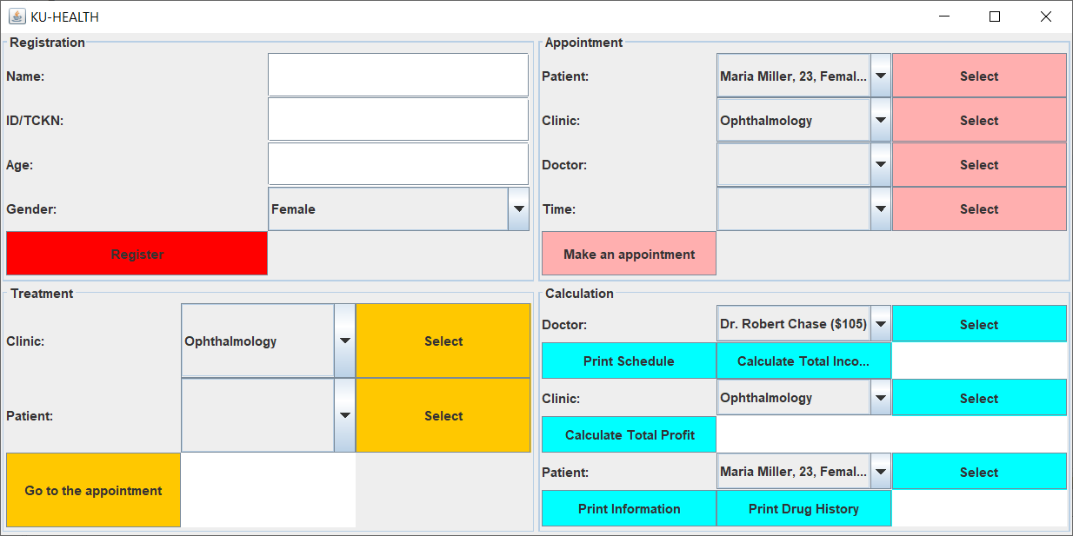Close the KU-HEALTH window
Image resolution: width=1073 pixels, height=536 pixels.
tap(1046, 17)
